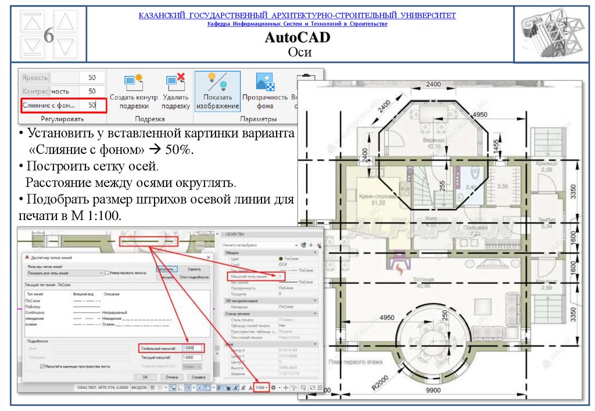This screenshot has width=595, height=411.
Task: Open Кафедра Информационных Систем link
Action: (x=297, y=24)
